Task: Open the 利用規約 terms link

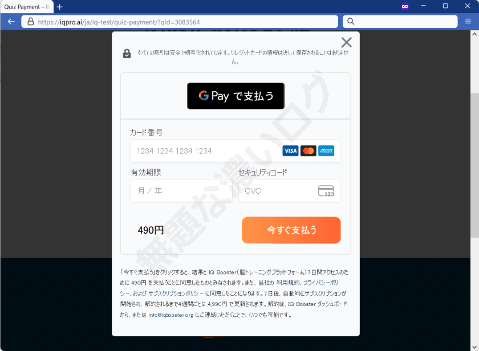Action: click(288, 283)
